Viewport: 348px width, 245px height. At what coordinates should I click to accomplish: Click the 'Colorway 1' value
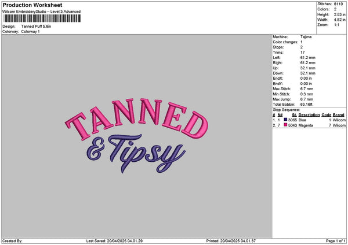30,32
